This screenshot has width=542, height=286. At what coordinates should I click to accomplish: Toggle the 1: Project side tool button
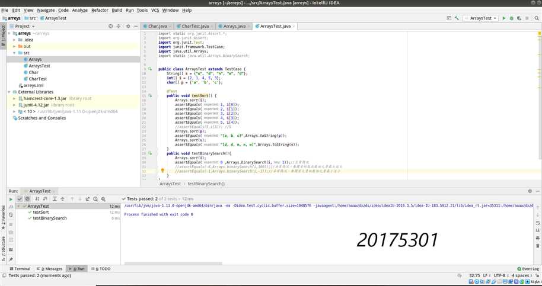(x=3, y=36)
